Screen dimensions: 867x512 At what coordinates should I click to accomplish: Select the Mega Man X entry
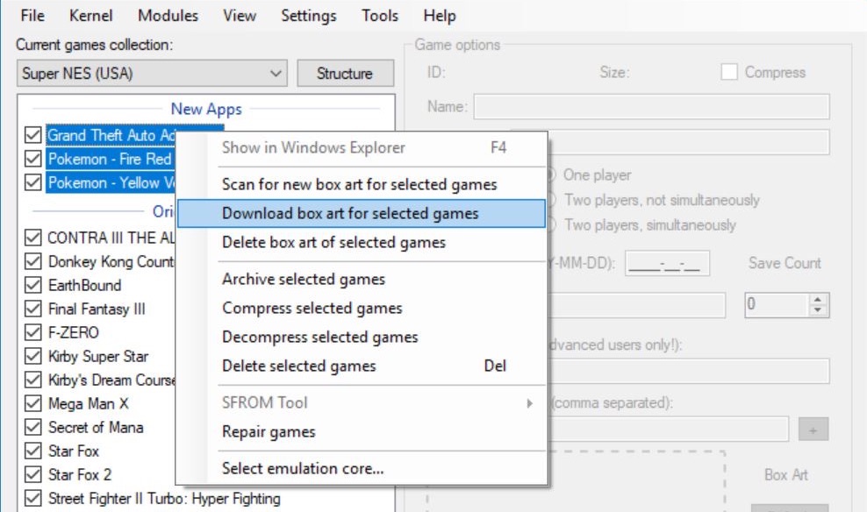coord(89,404)
